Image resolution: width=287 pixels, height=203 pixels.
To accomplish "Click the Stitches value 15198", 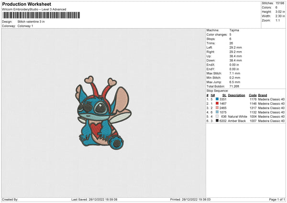I will click(x=280, y=3).
